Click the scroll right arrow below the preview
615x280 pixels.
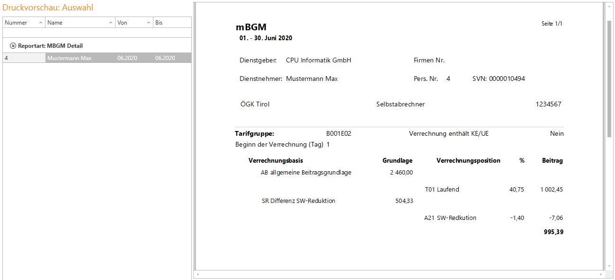pyautogui.click(x=602, y=274)
